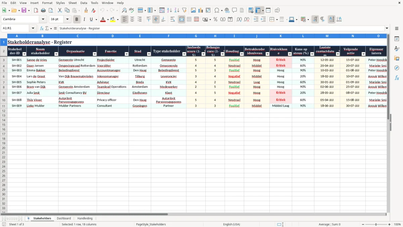
Task: Click the Find & Replace icon
Action: 124,10
